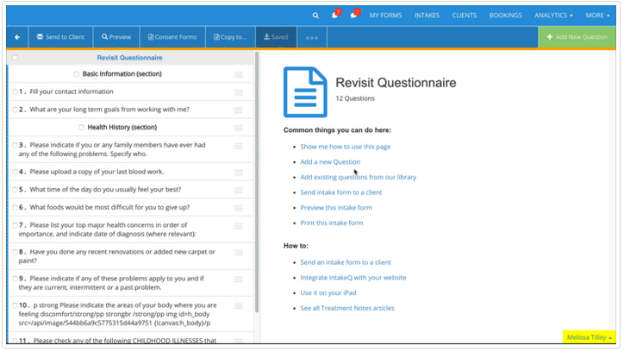Check the box for question 4 blood work
Viewport: 624px width, 352px height.
(x=15, y=172)
